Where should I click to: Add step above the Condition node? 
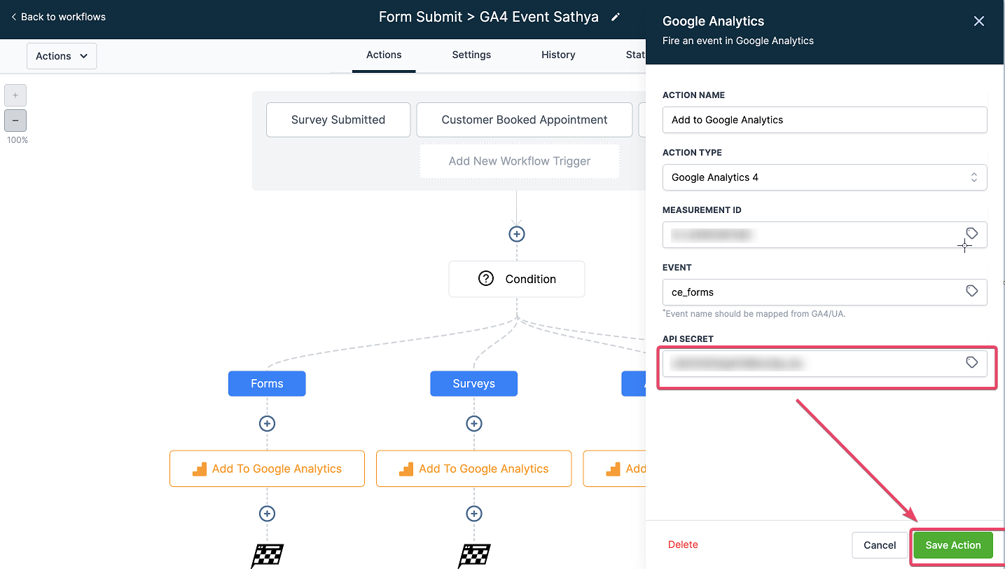(x=517, y=234)
